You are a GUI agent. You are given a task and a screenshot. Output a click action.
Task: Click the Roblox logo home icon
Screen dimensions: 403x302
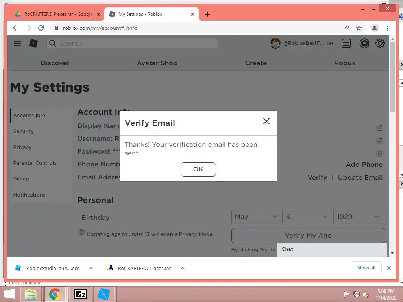tap(33, 43)
